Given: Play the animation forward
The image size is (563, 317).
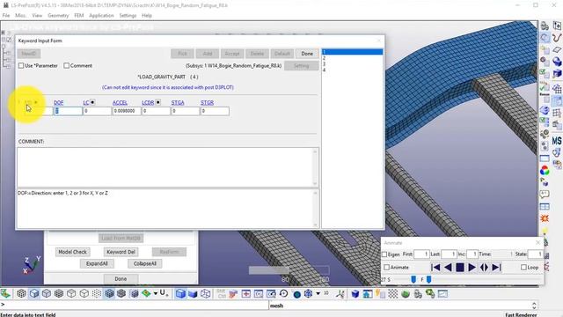Looking at the screenshot, I should [472, 268].
